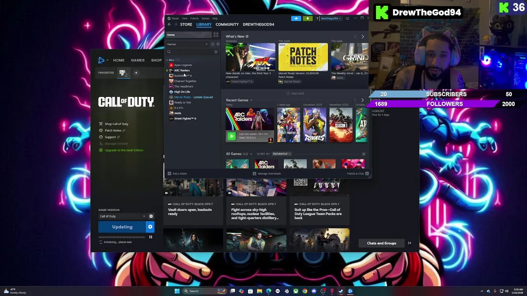The width and height of the screenshot is (527, 296).
Task: Open Battle.net game settings gear
Action: tap(150, 227)
